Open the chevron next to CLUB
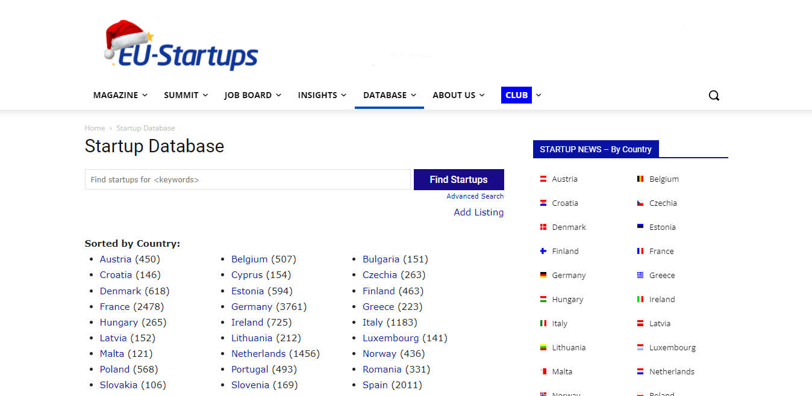The image size is (812, 396). [539, 95]
